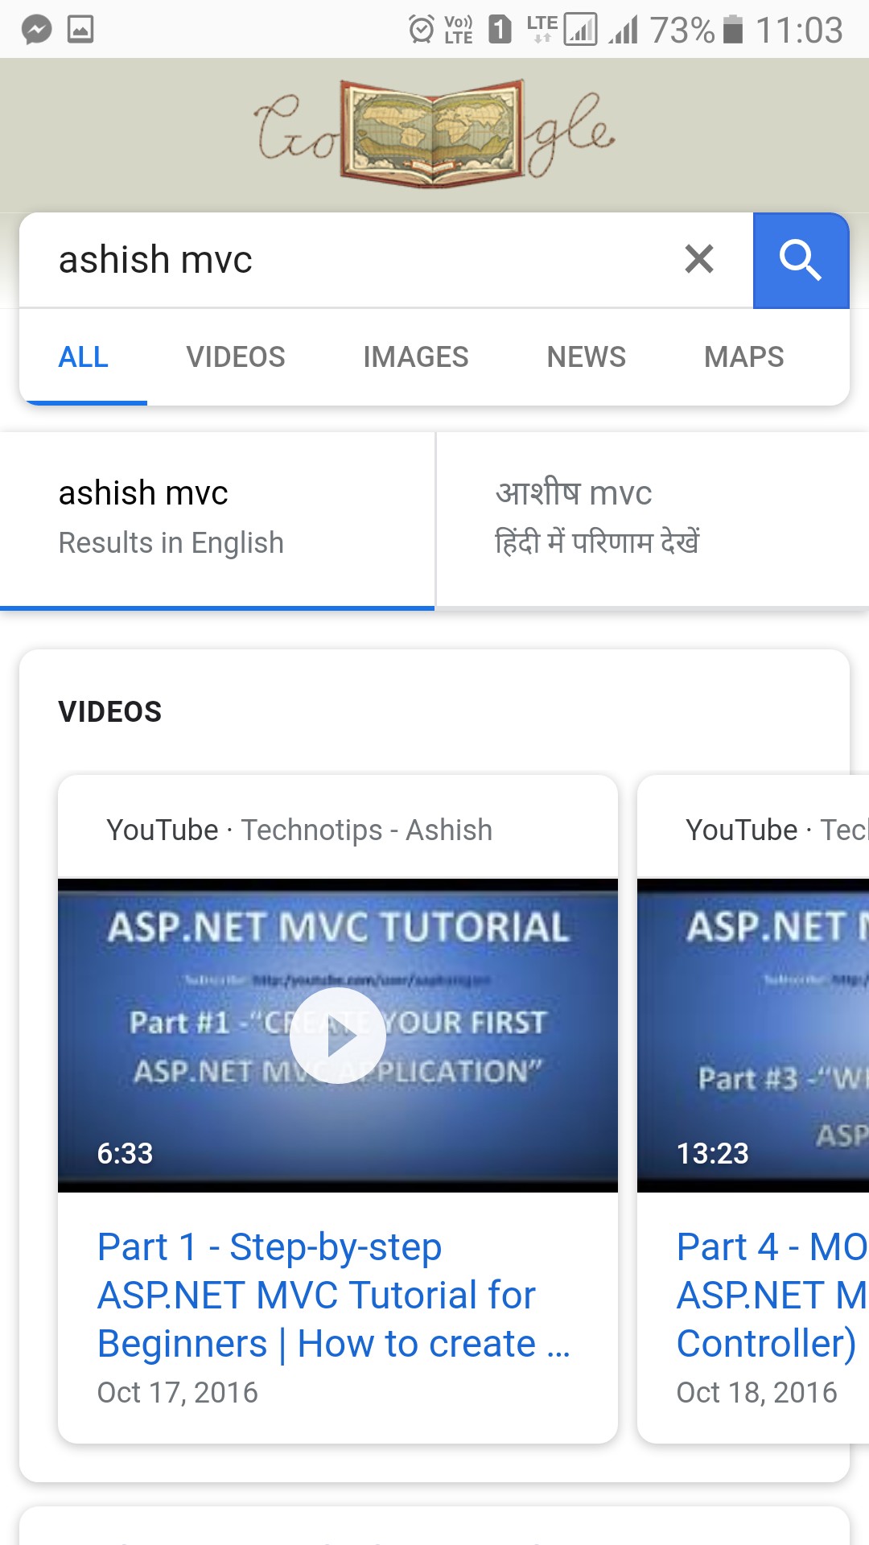This screenshot has width=869, height=1545.
Task: Focus the ashish mvc search field
Action: click(x=354, y=260)
